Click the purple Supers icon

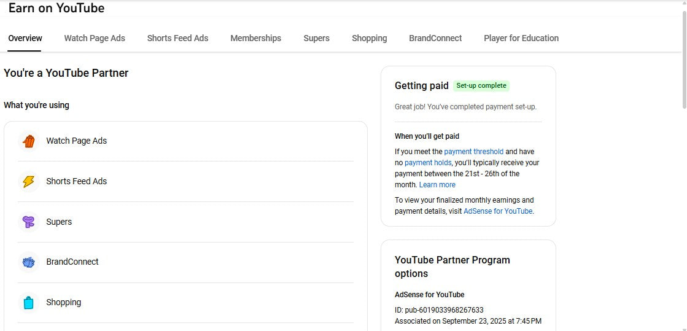pyautogui.click(x=28, y=222)
